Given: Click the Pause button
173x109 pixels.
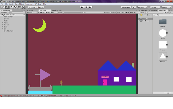Looking at the screenshot, I should click(x=86, y=7).
